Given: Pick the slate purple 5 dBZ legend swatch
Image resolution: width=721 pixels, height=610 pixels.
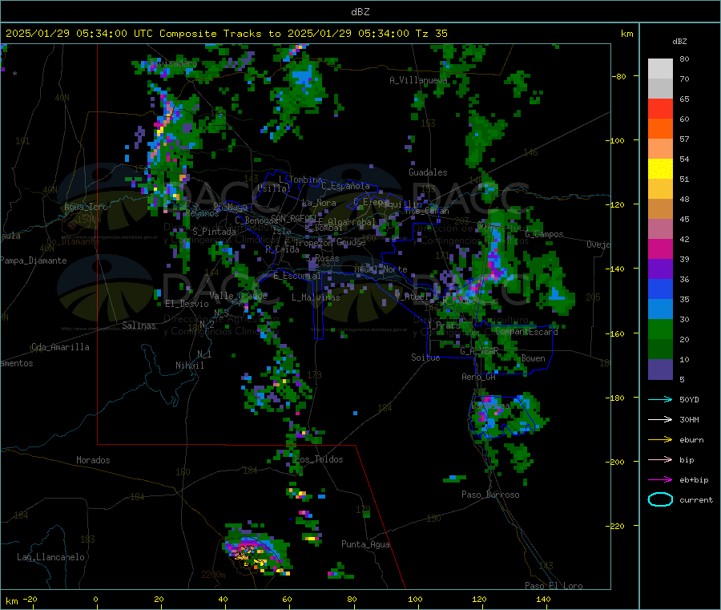Looking at the screenshot, I should 660,370.
